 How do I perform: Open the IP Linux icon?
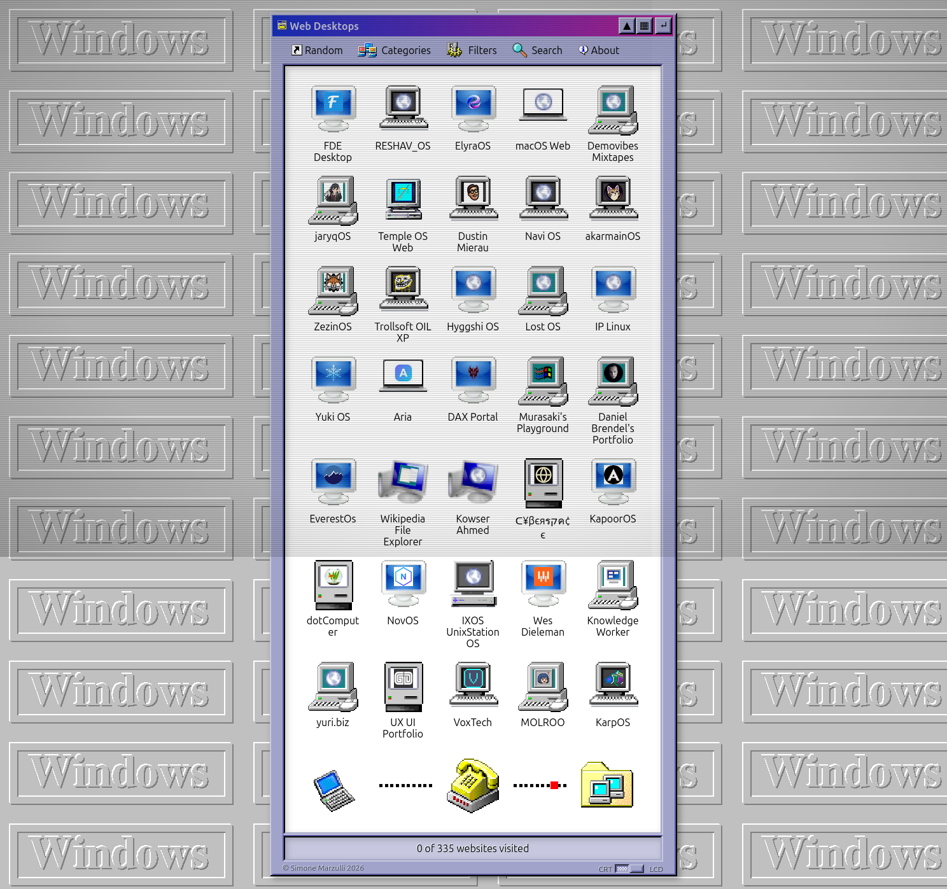tap(613, 290)
